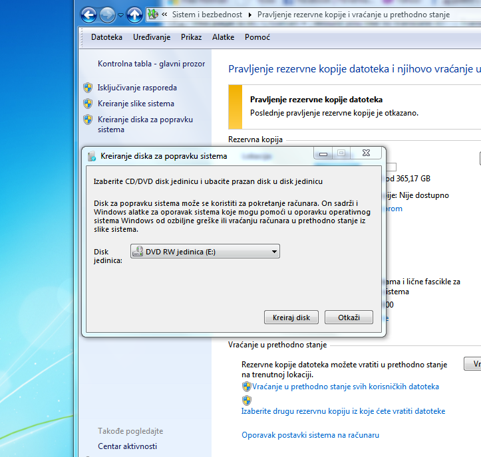Click 'Pravljenje rezervne kopije i vraćanje' breadcrumb
Viewport: 481px width, 457px height.
coord(353,15)
